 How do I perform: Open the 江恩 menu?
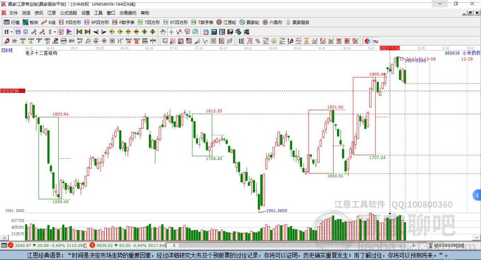(x=52, y=13)
